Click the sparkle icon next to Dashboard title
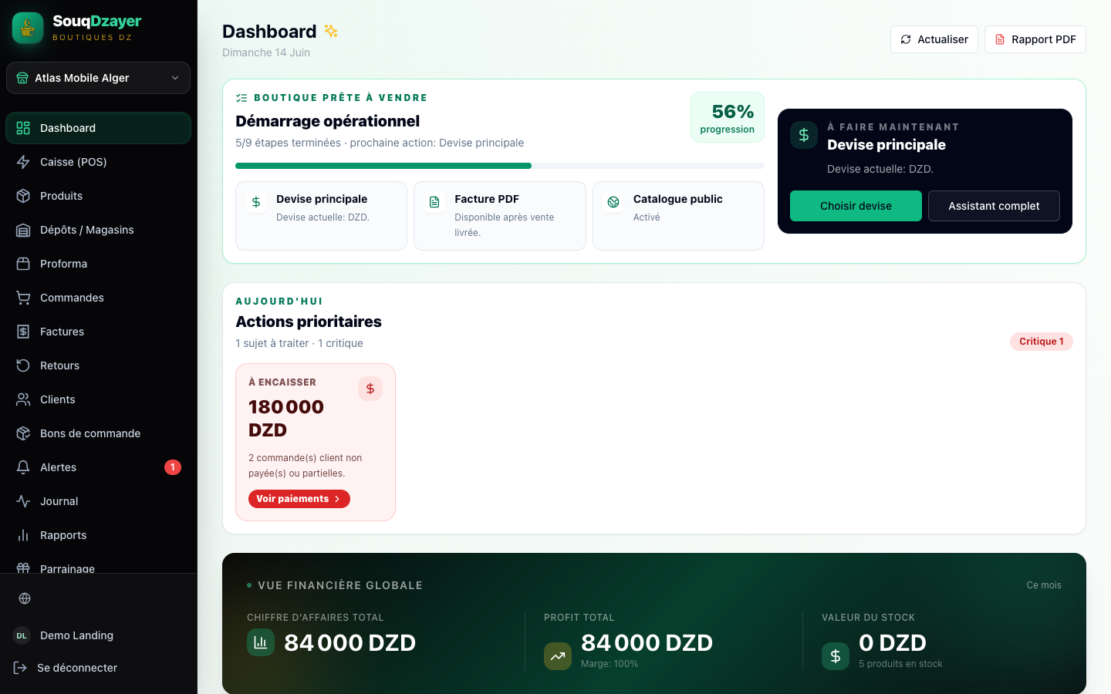Image resolution: width=1111 pixels, height=694 pixels. (331, 31)
